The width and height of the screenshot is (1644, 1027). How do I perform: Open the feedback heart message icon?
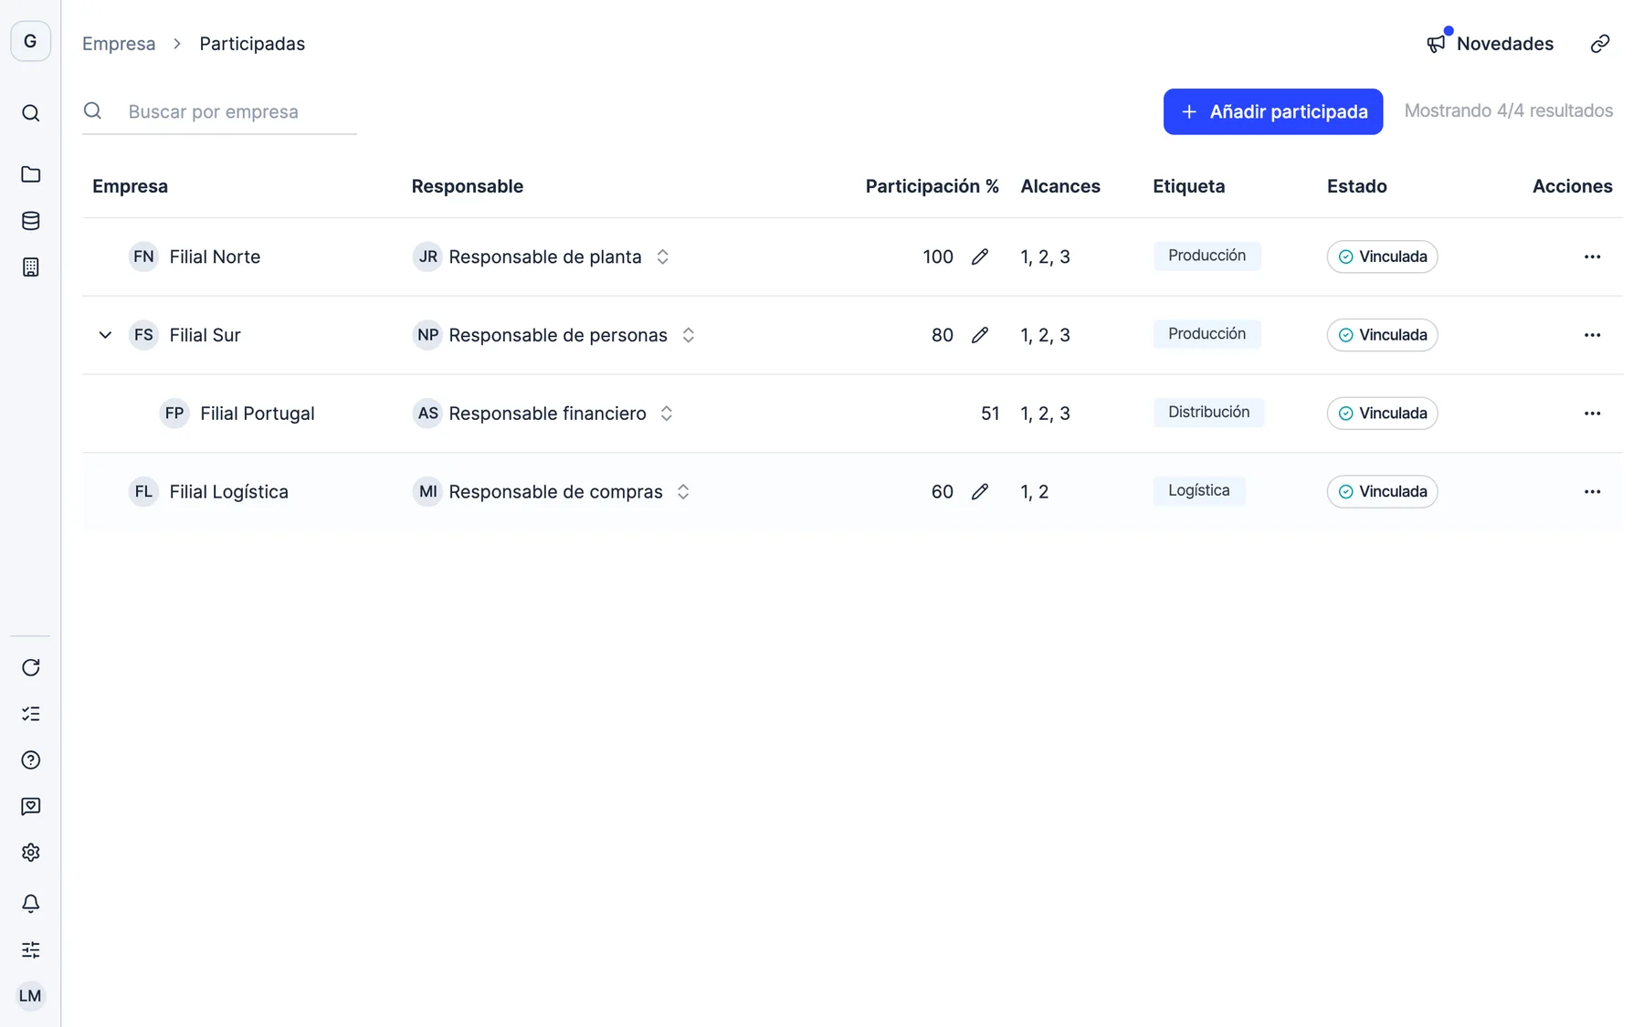click(x=30, y=806)
